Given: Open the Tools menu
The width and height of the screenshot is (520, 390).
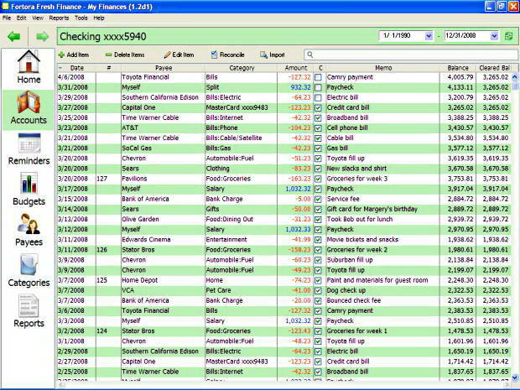Looking at the screenshot, I should tap(81, 18).
